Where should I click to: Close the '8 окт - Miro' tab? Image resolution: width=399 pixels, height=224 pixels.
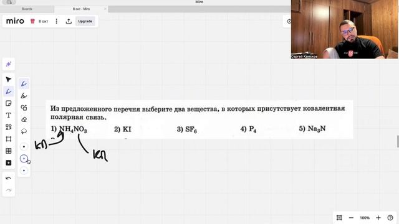(x=105, y=9)
